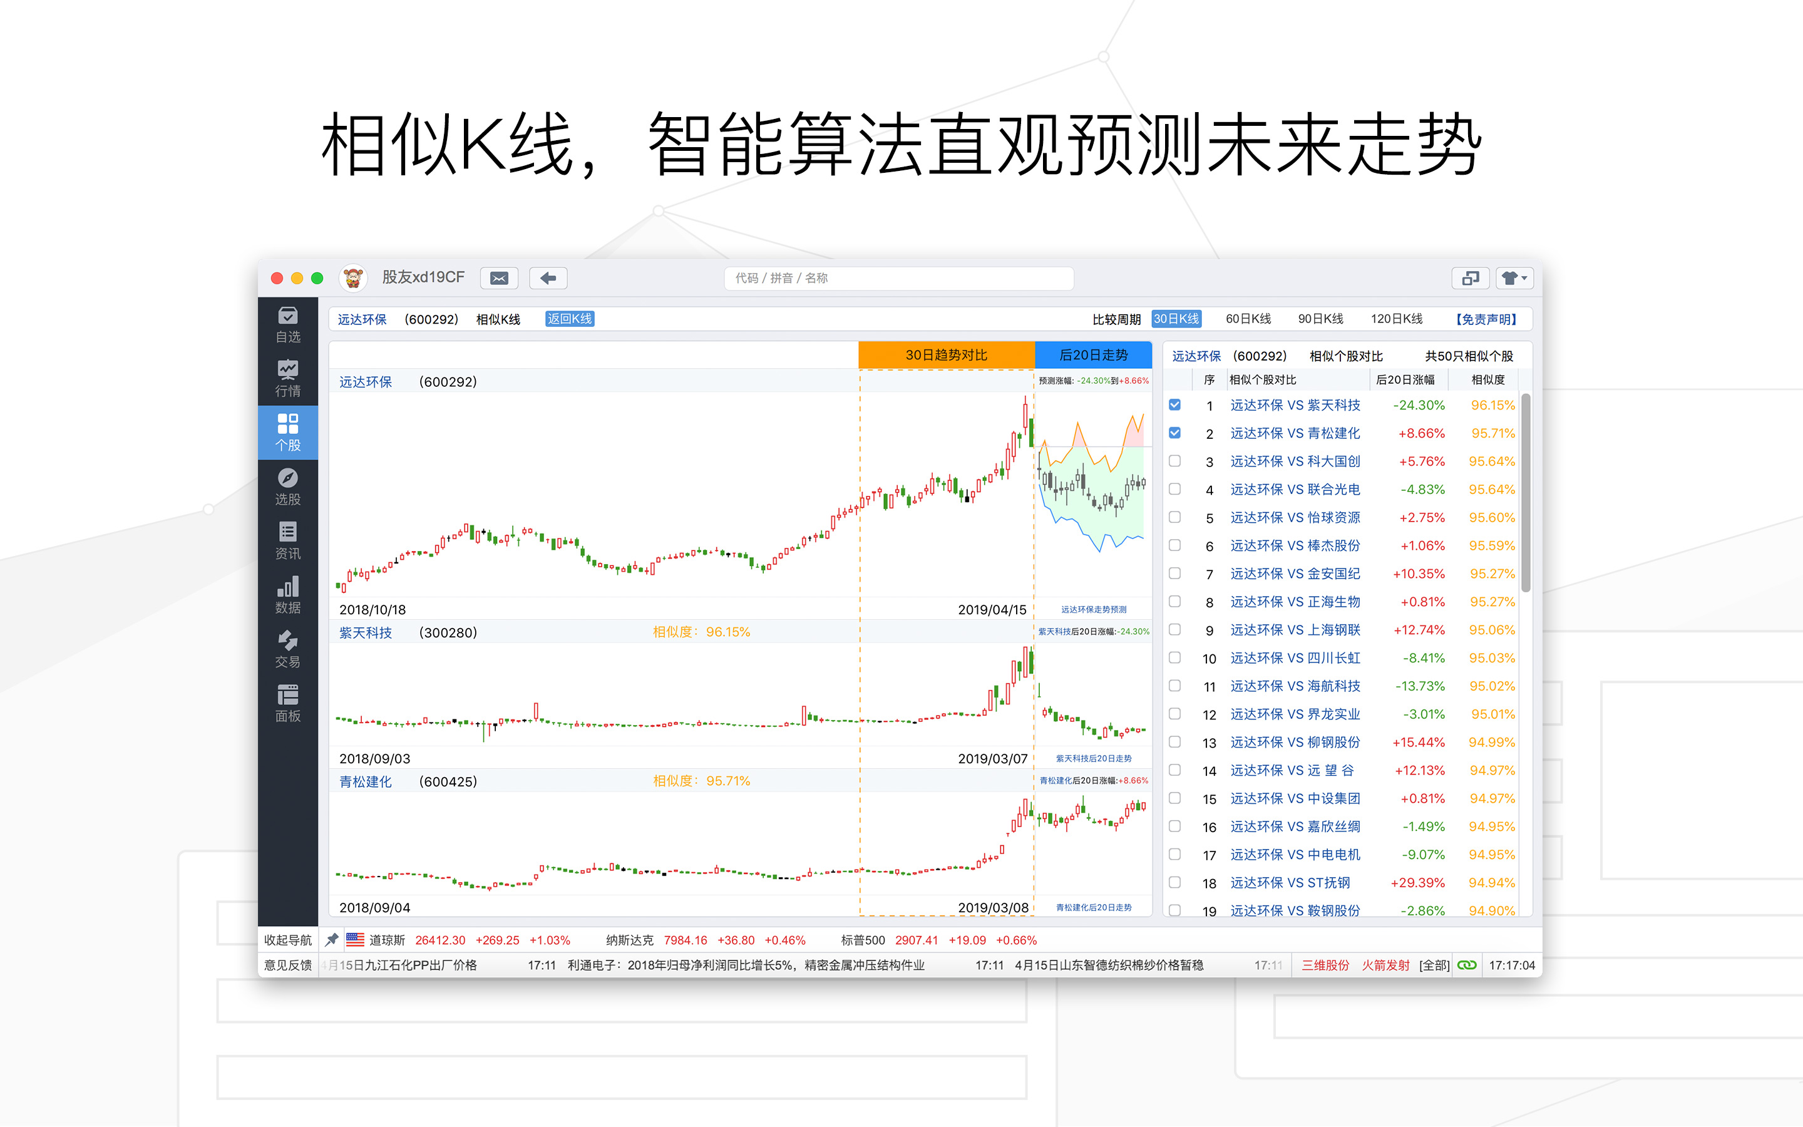Open the 资讯 news sidebar icon
The height and width of the screenshot is (1127, 1803).
(x=287, y=541)
